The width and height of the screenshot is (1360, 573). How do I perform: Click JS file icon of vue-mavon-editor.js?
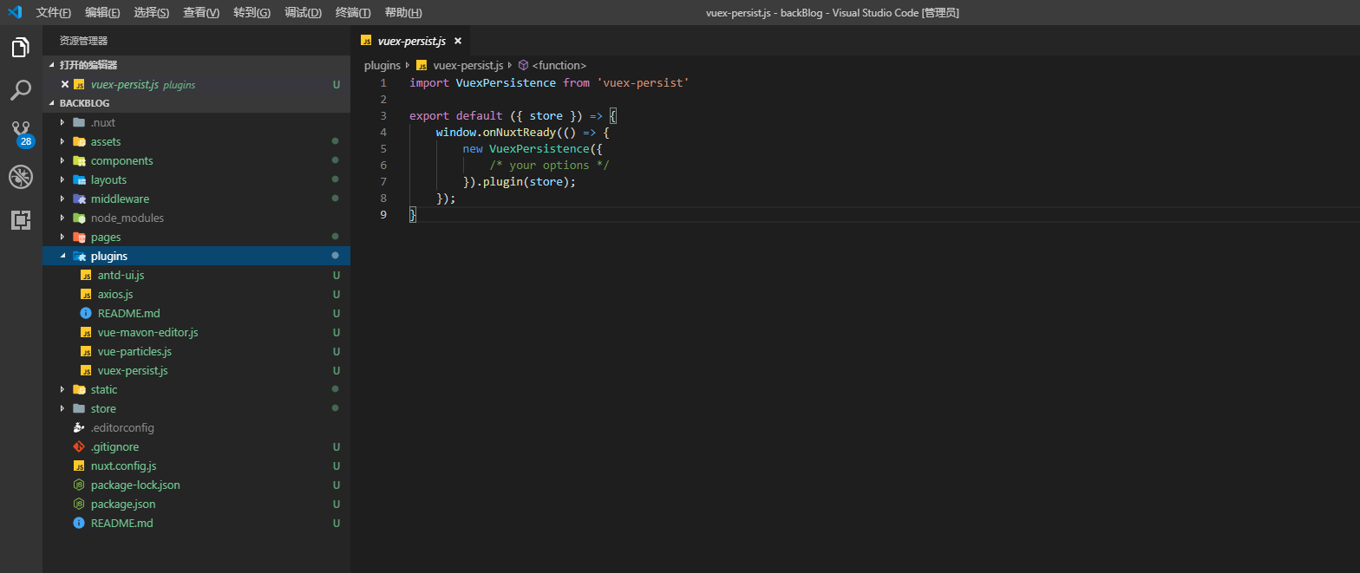click(86, 332)
